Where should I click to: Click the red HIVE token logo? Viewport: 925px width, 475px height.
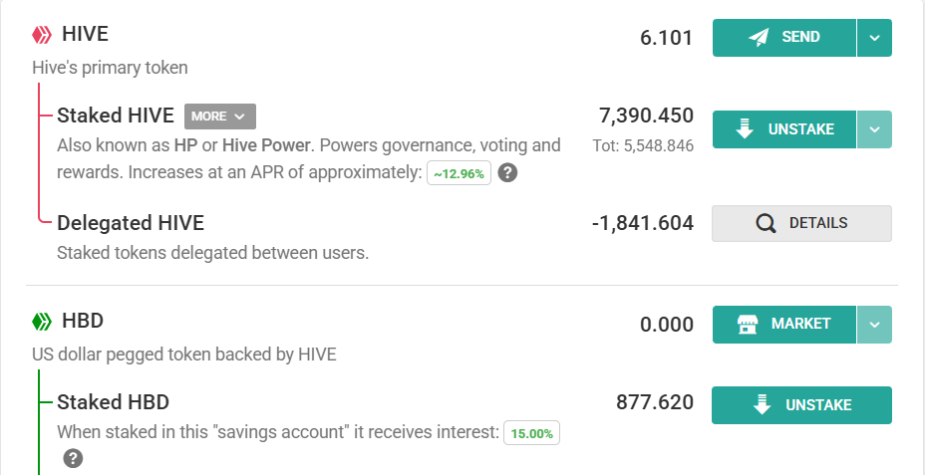(42, 35)
